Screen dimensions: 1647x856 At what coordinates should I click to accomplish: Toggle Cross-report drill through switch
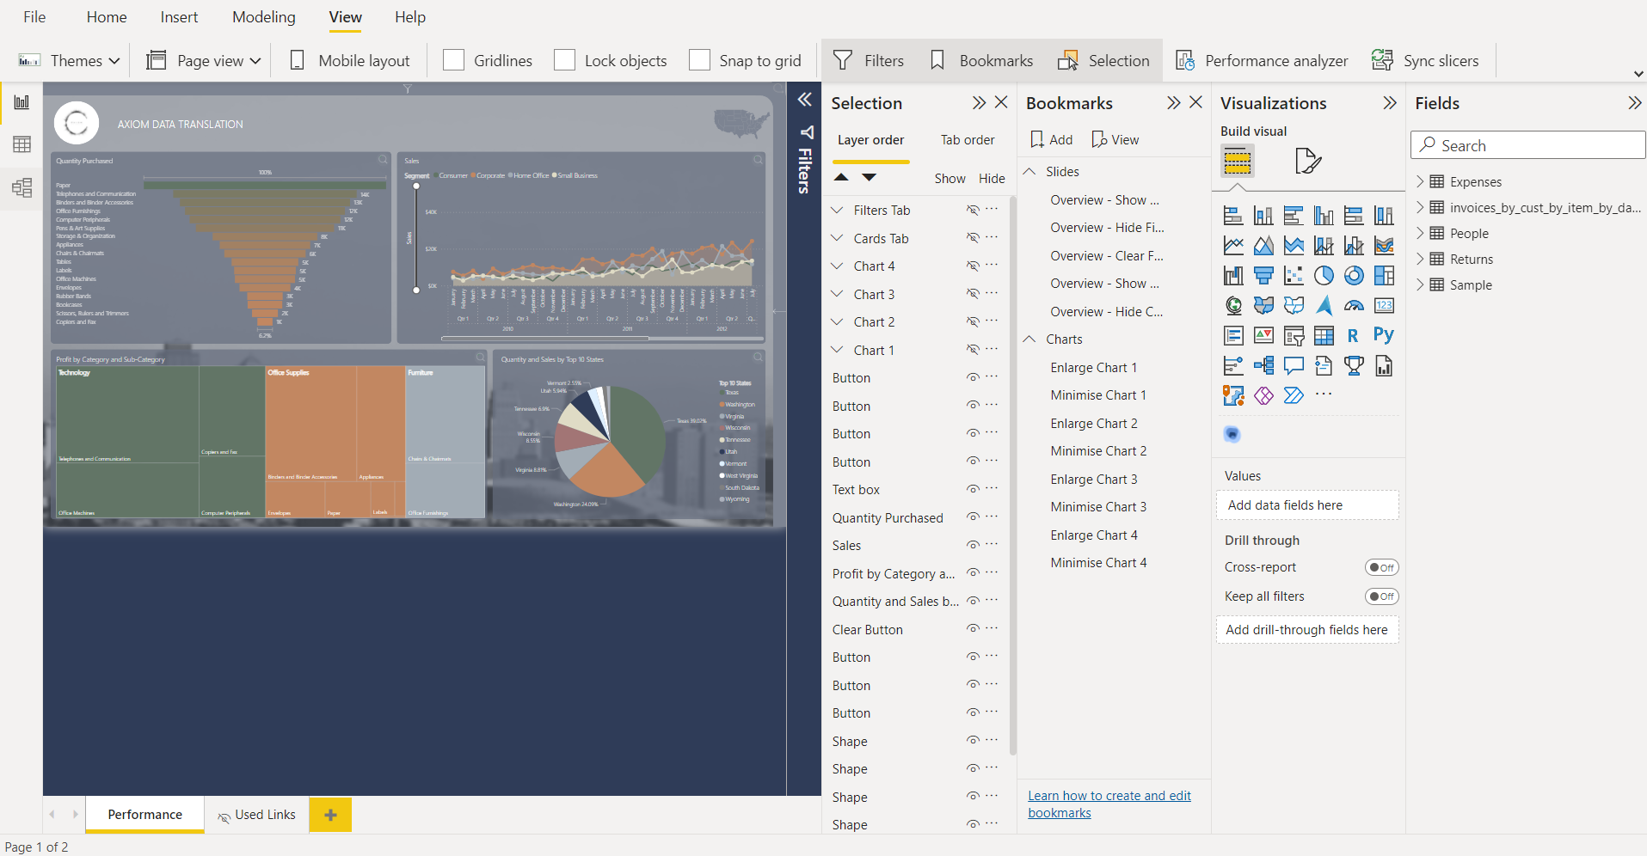click(1381, 567)
